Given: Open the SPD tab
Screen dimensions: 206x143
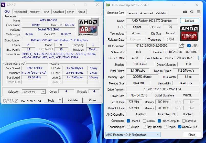Looking at the screenshot, I should tap(46, 12).
